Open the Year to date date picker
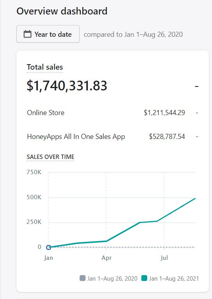Screen dimensions: 212x299 tap(48, 34)
